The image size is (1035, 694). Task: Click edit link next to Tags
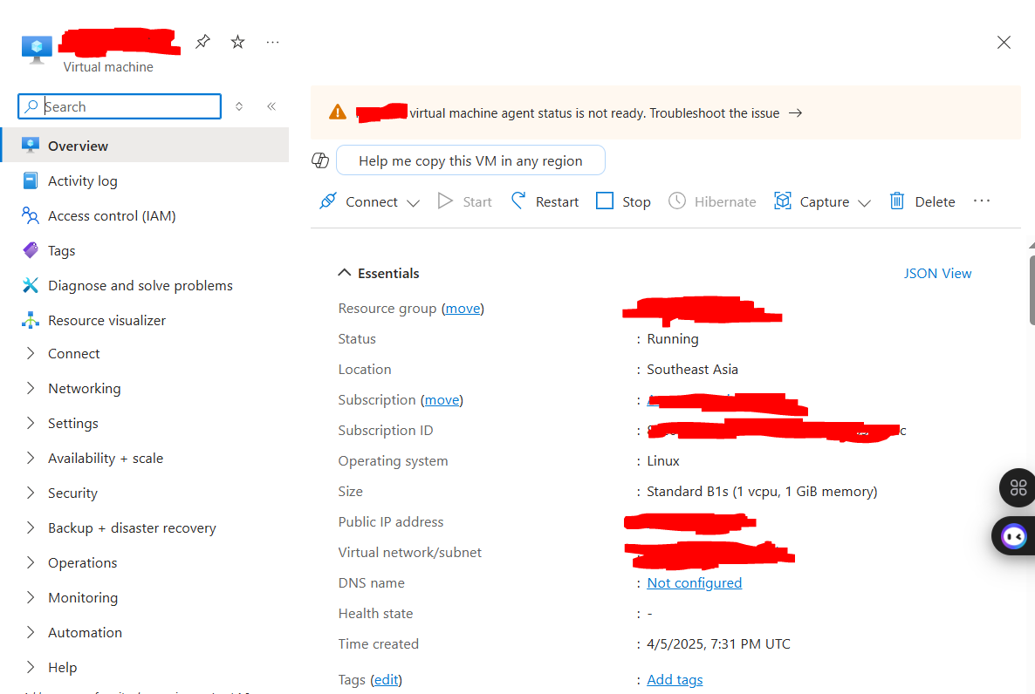coord(386,679)
